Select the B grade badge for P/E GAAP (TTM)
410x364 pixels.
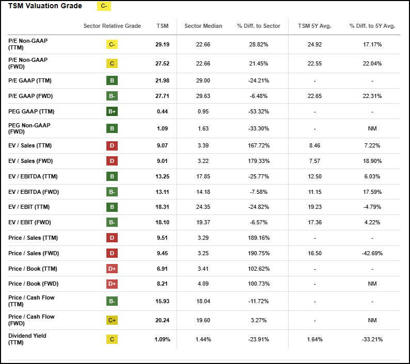click(x=112, y=80)
